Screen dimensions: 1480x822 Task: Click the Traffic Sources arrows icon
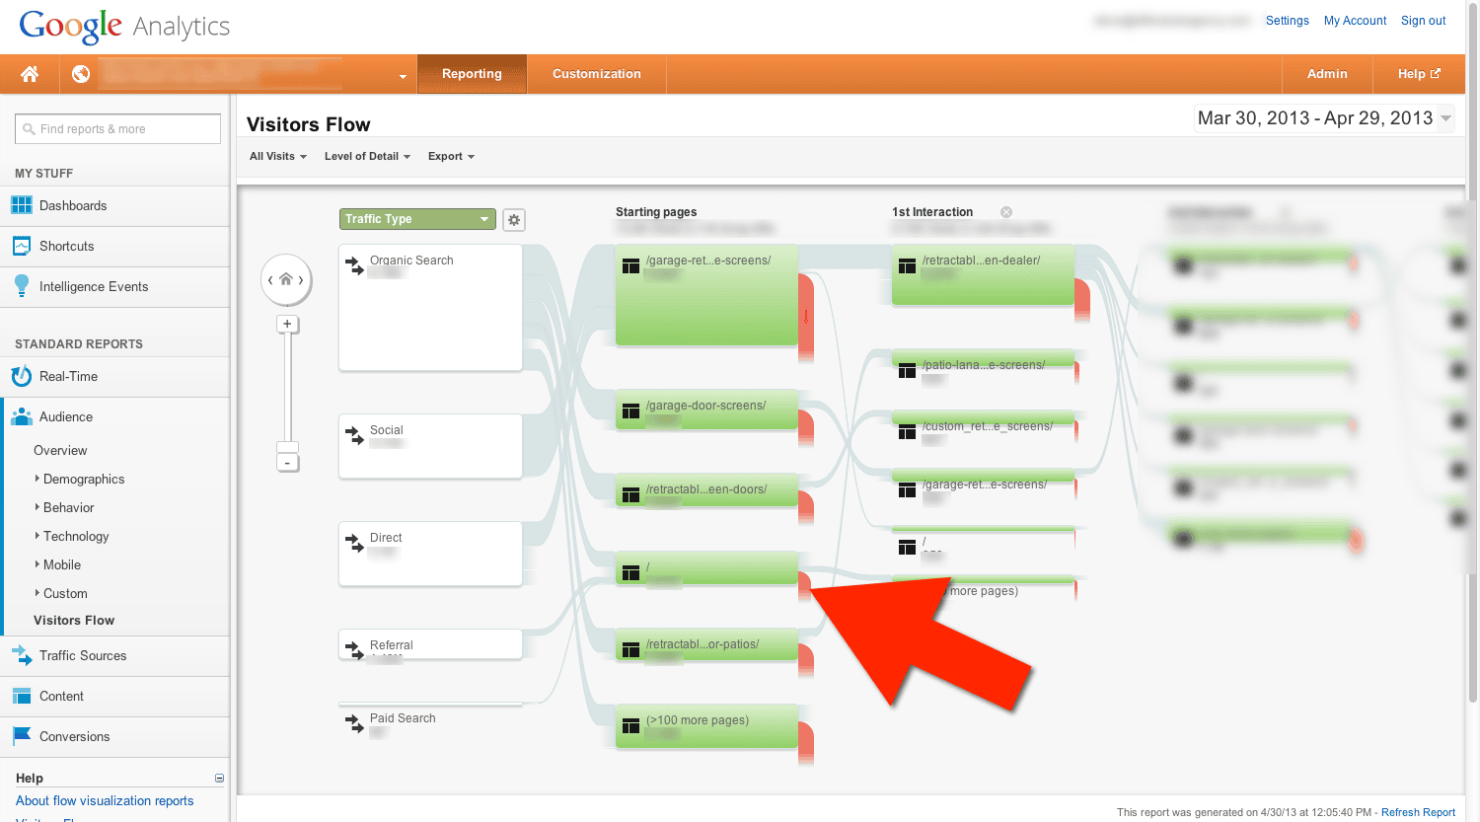pos(21,655)
